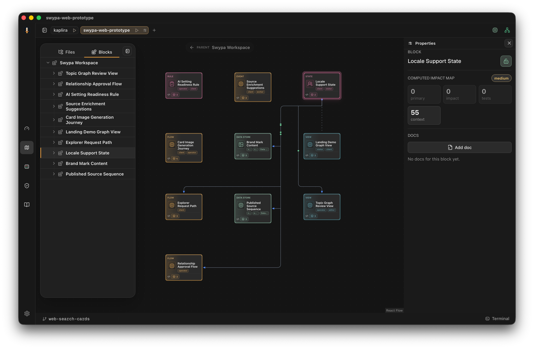Open settings gear in sidebar

point(27,314)
